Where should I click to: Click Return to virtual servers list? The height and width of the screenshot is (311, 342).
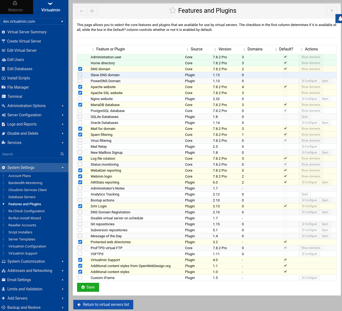(x=103, y=304)
